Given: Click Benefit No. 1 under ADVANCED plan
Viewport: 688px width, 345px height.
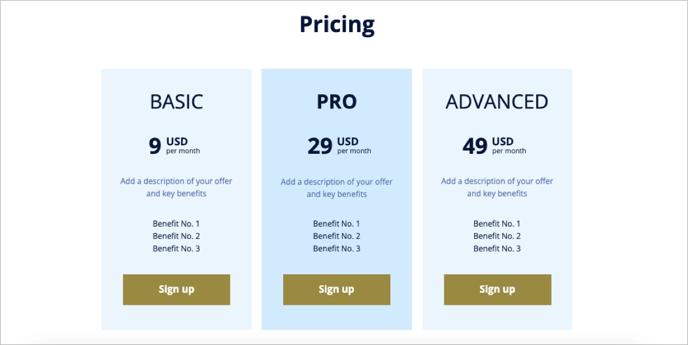Looking at the screenshot, I should tap(497, 223).
